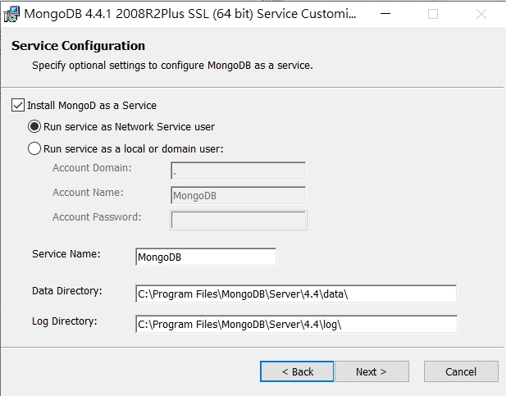Focus the Account Password field
Viewport: 506px width, 396px height.
[238, 220]
